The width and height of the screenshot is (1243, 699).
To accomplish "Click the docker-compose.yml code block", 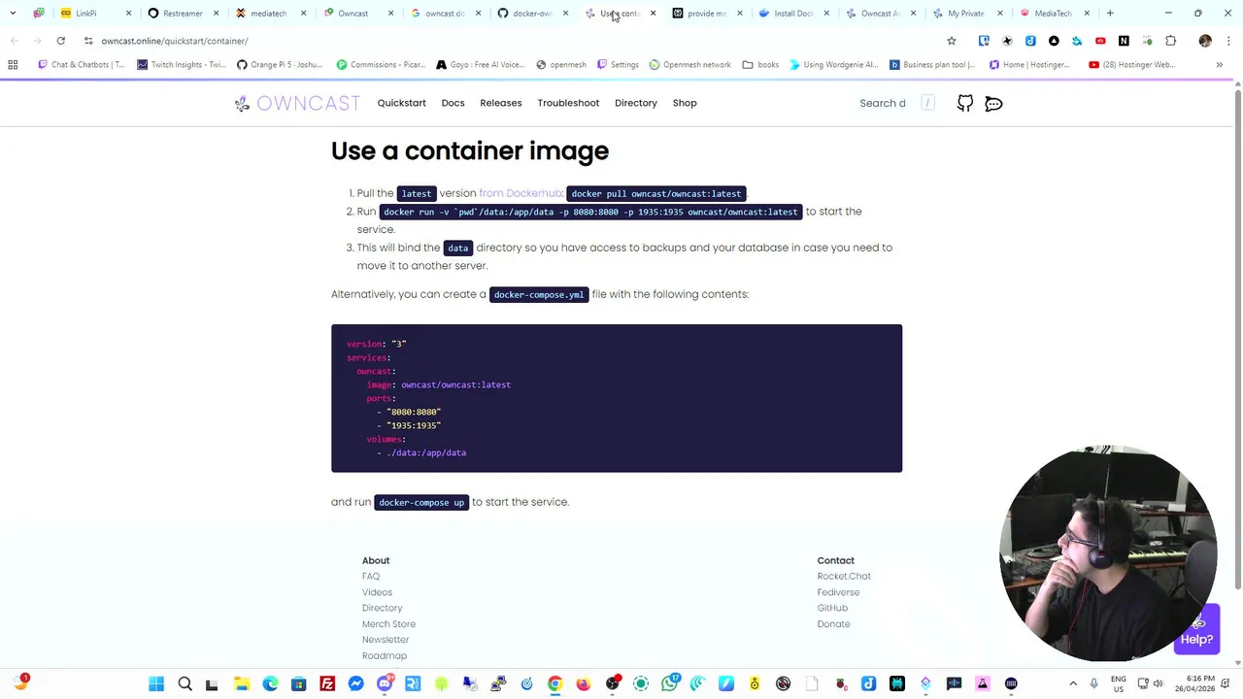I will point(617,398).
